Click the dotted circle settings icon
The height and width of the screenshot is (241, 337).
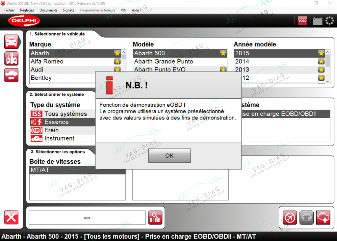[329, 21]
